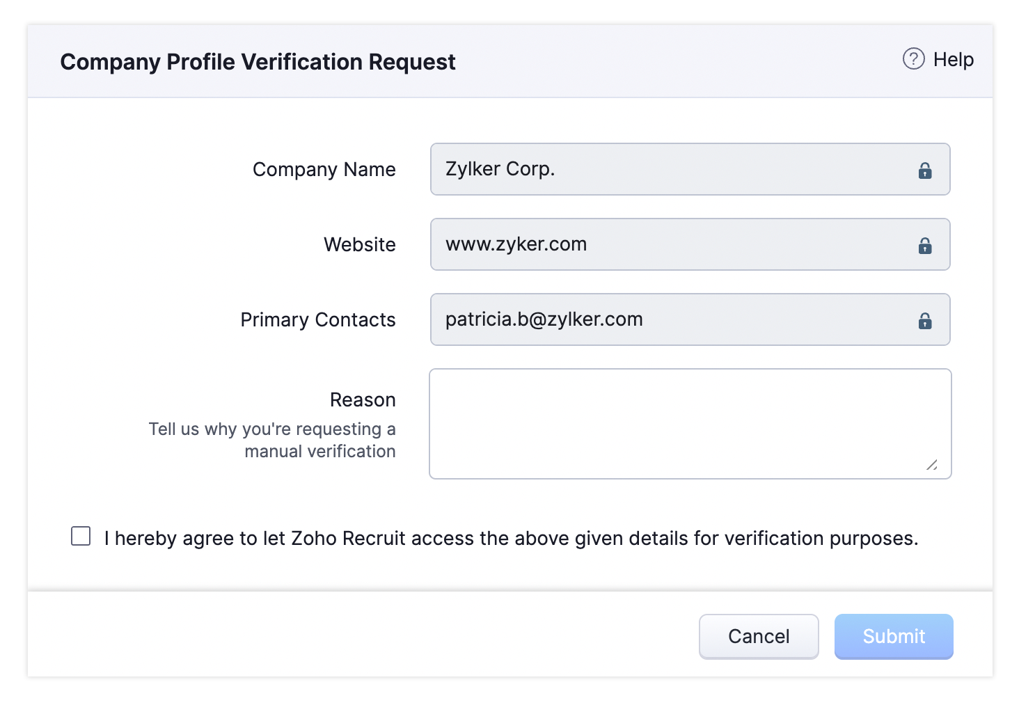This screenshot has width=1019, height=705.
Task: Click the patricia.b@zylker.com contacts field
Action: (x=668, y=320)
